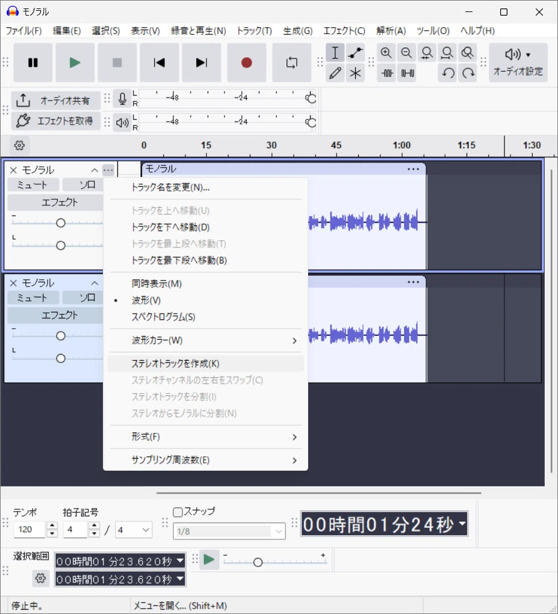
Task: Skip to the start of the project
Action: coord(160,63)
